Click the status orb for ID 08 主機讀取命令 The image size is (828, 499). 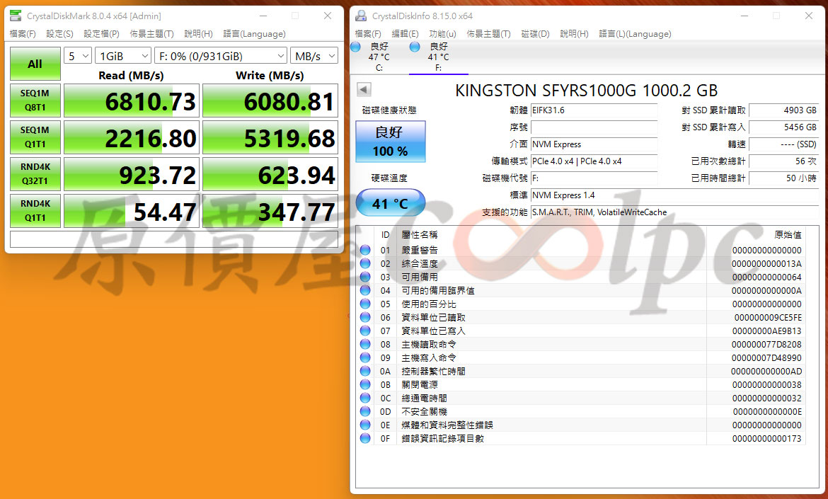pos(365,344)
